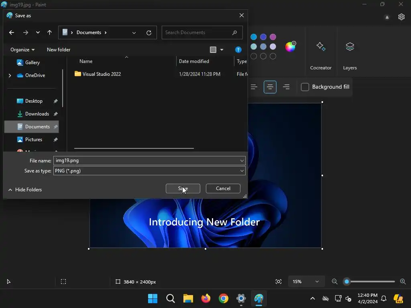Refresh the Documents folder listing
The image size is (411, 308).
[x=149, y=33]
